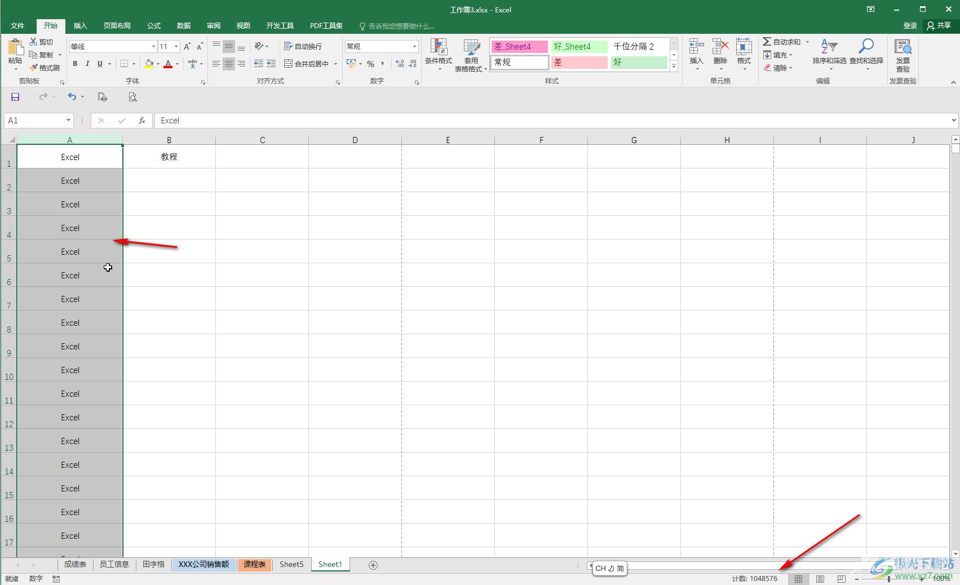The image size is (960, 585).
Task: Add a new sheet with plus icon
Action: click(x=373, y=565)
